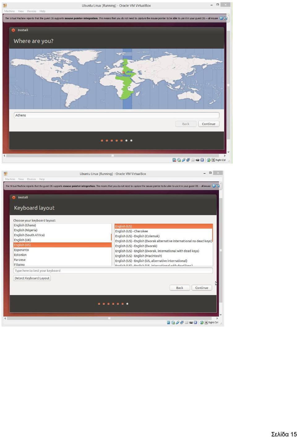Screen dimensions: 297x437
Task: Select Dvorak alternative international no dead keys variant
Action: pyautogui.click(x=164, y=241)
